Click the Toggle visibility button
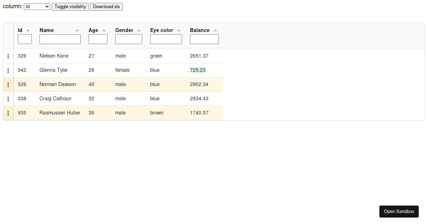The width and height of the screenshot is (427, 224). click(x=70, y=6)
